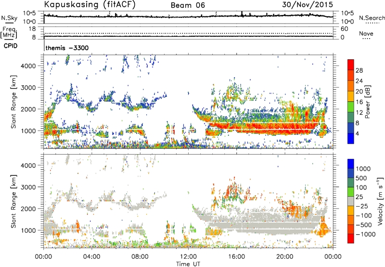Click the "N.Search" legend label

[372, 18]
